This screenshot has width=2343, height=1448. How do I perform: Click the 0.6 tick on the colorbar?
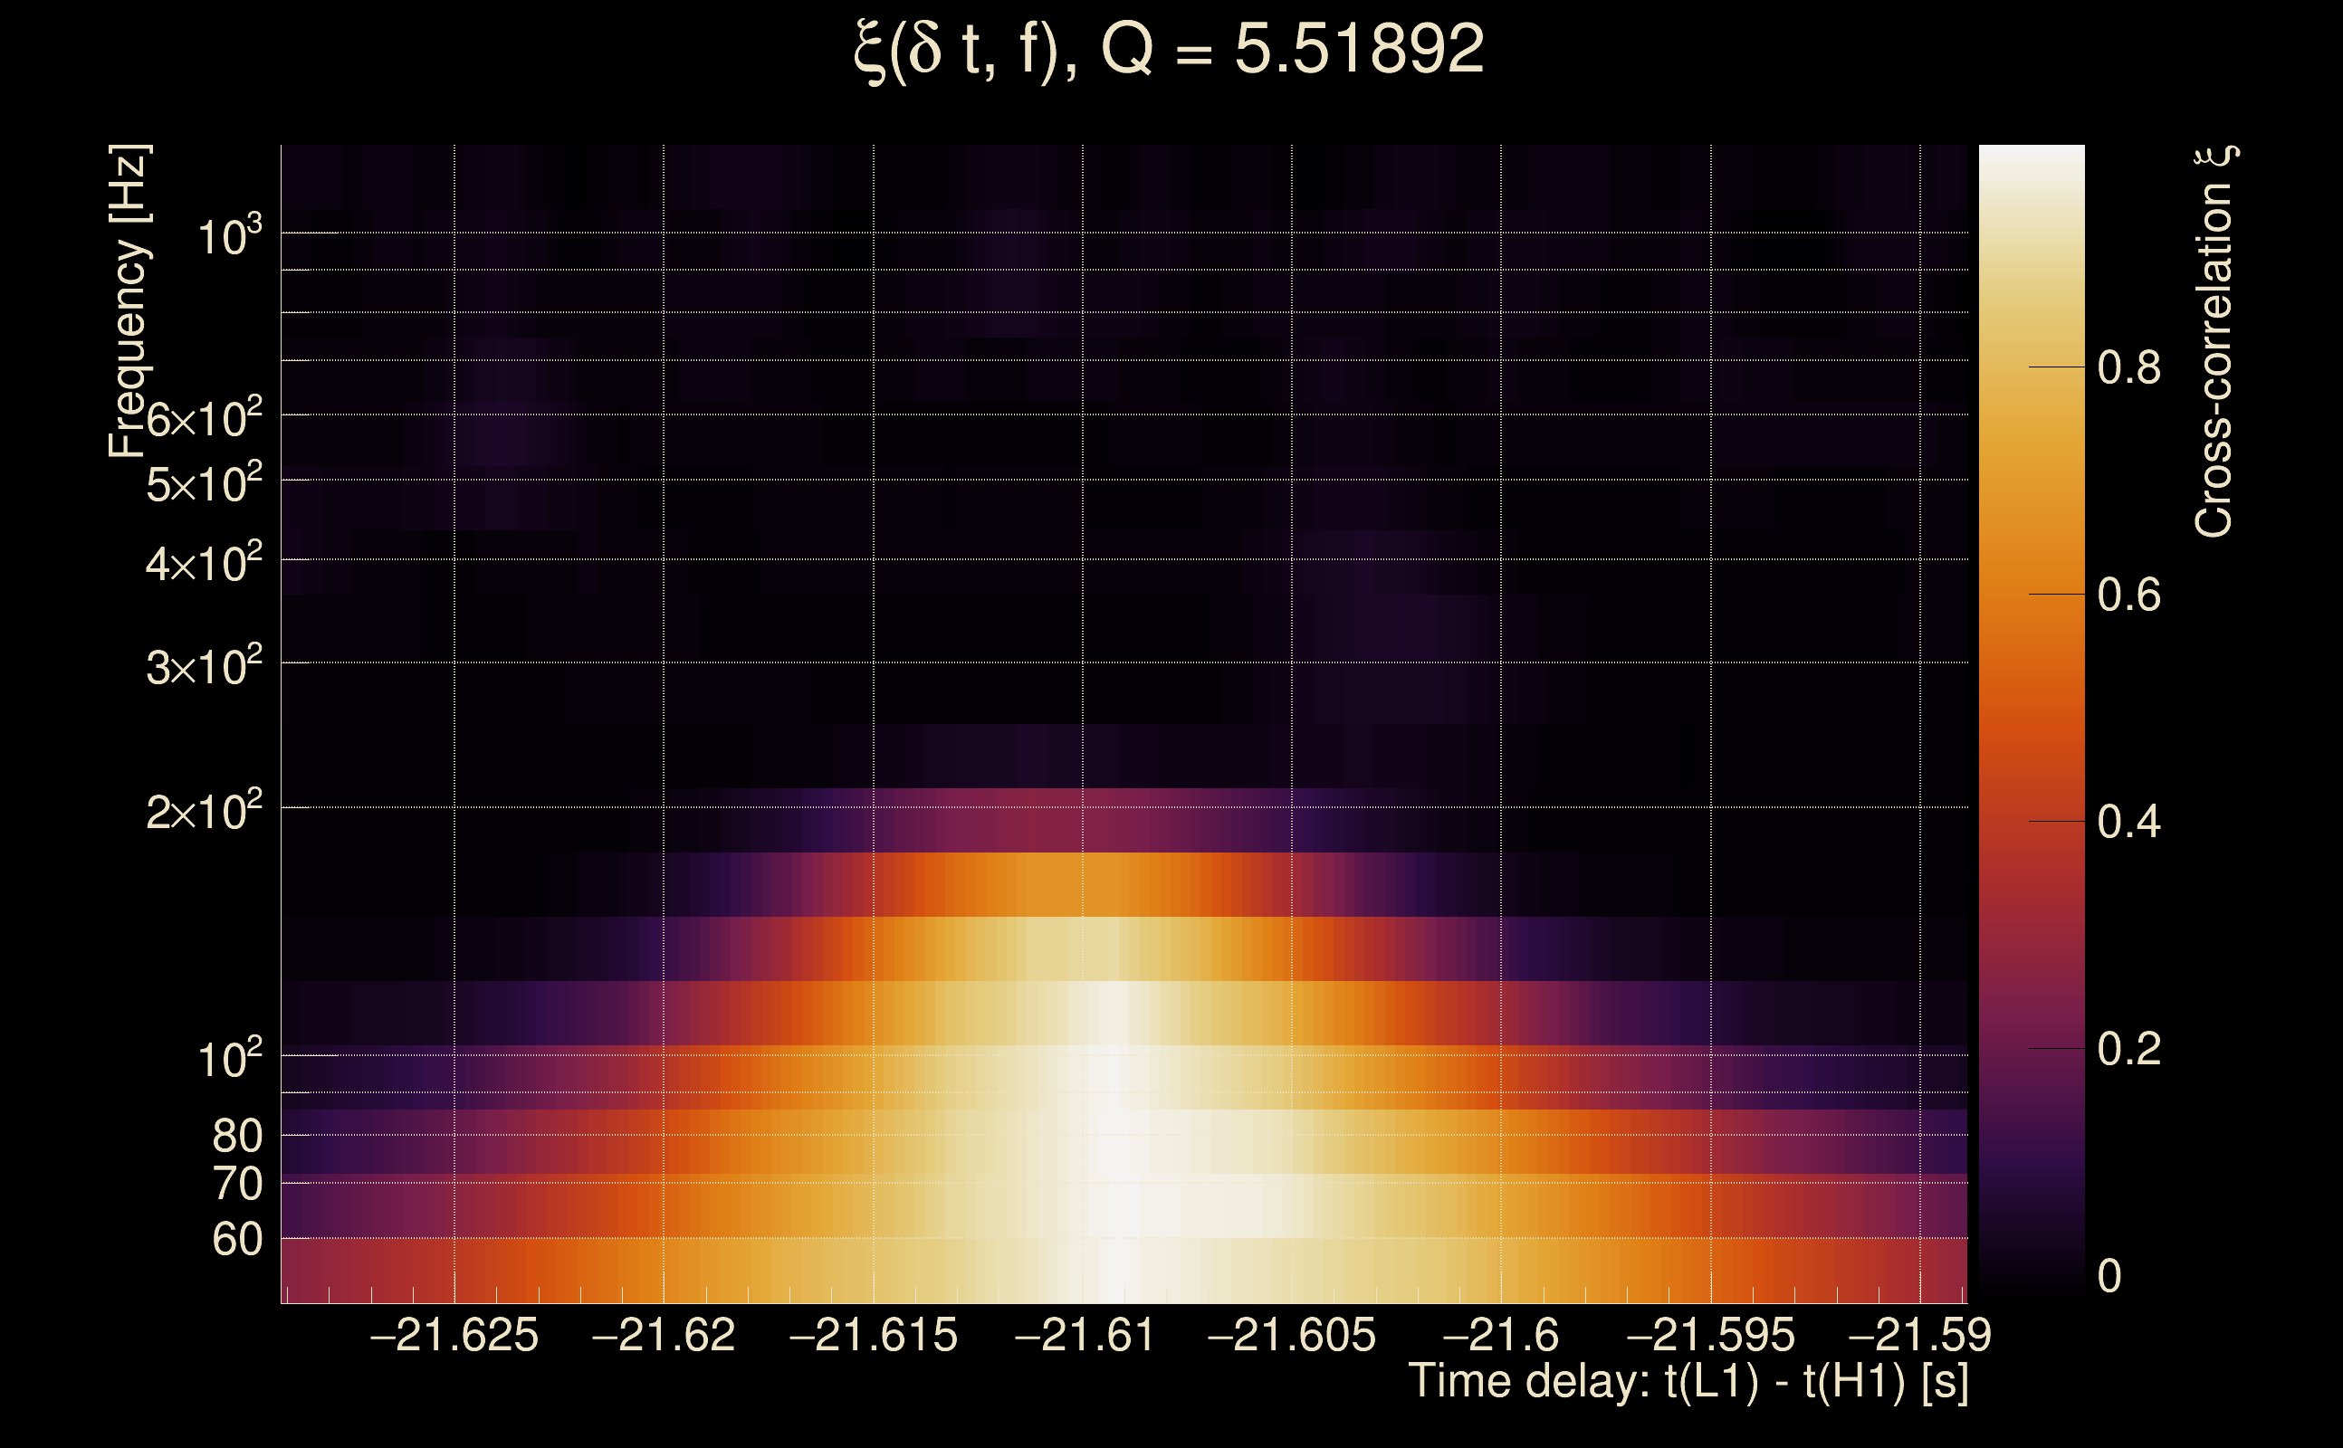(2128, 595)
